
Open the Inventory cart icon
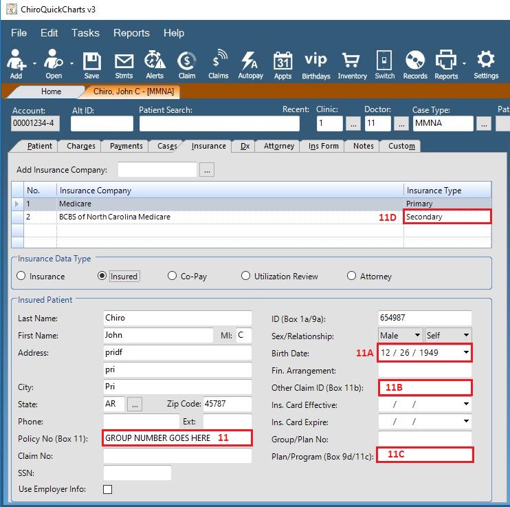(352, 65)
